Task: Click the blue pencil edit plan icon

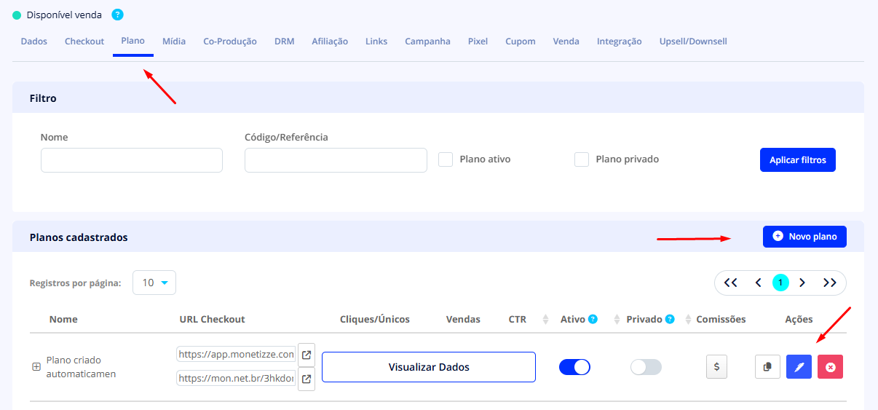Action: [799, 367]
